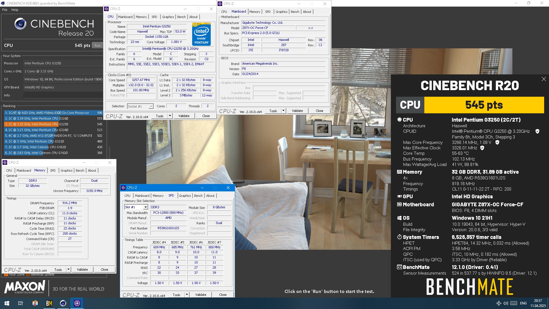This screenshot has height=309, width=549.
Task: Click Close button in Memory window
Action: pos(104,270)
